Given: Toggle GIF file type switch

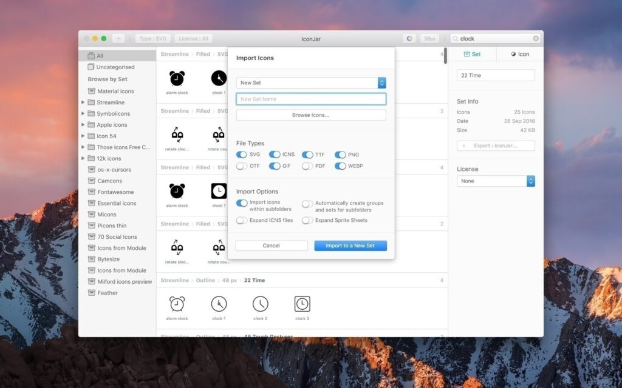Looking at the screenshot, I should [275, 166].
